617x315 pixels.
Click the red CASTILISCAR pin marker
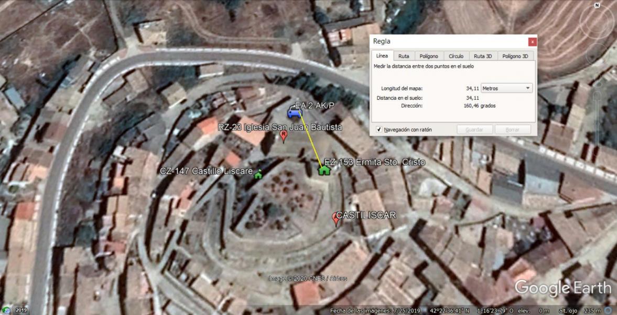[337, 218]
